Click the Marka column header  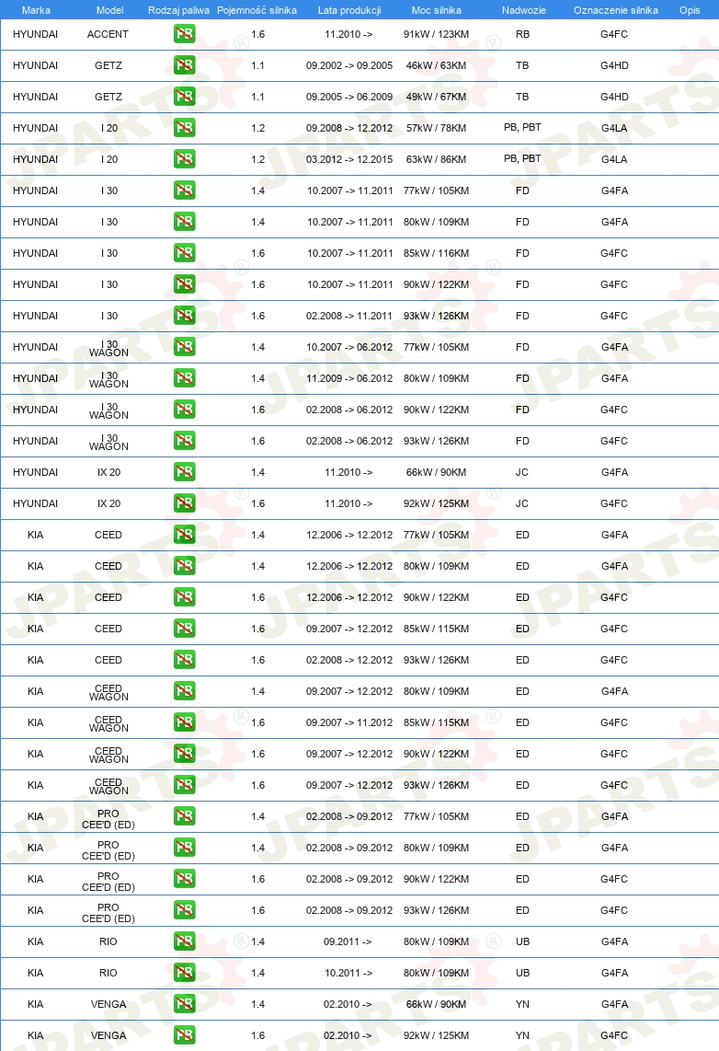(36, 10)
